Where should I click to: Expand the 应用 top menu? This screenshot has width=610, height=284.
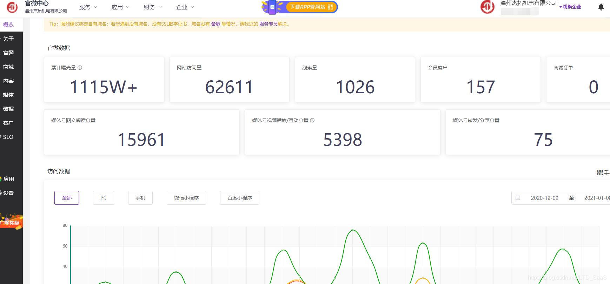120,7
